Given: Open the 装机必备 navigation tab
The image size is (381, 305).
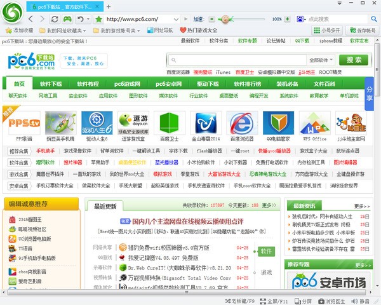Looking at the screenshot, I should pyautogui.click(x=287, y=84).
